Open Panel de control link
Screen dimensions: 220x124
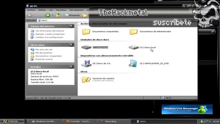[44, 59]
